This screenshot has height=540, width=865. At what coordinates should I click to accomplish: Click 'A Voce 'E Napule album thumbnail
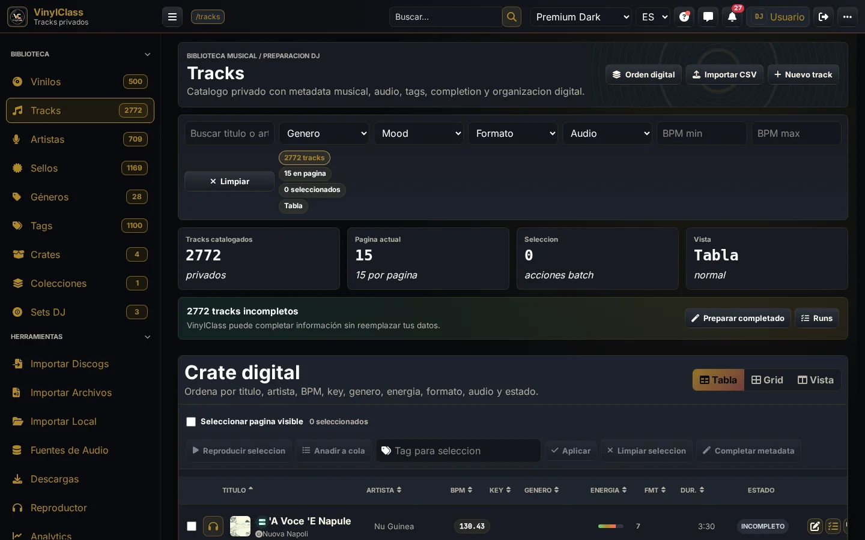point(240,526)
